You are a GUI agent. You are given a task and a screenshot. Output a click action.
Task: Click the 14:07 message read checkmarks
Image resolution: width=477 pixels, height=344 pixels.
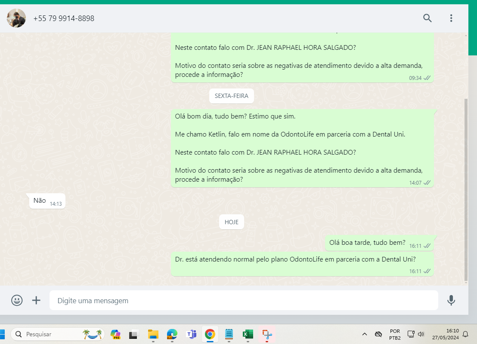click(x=427, y=183)
